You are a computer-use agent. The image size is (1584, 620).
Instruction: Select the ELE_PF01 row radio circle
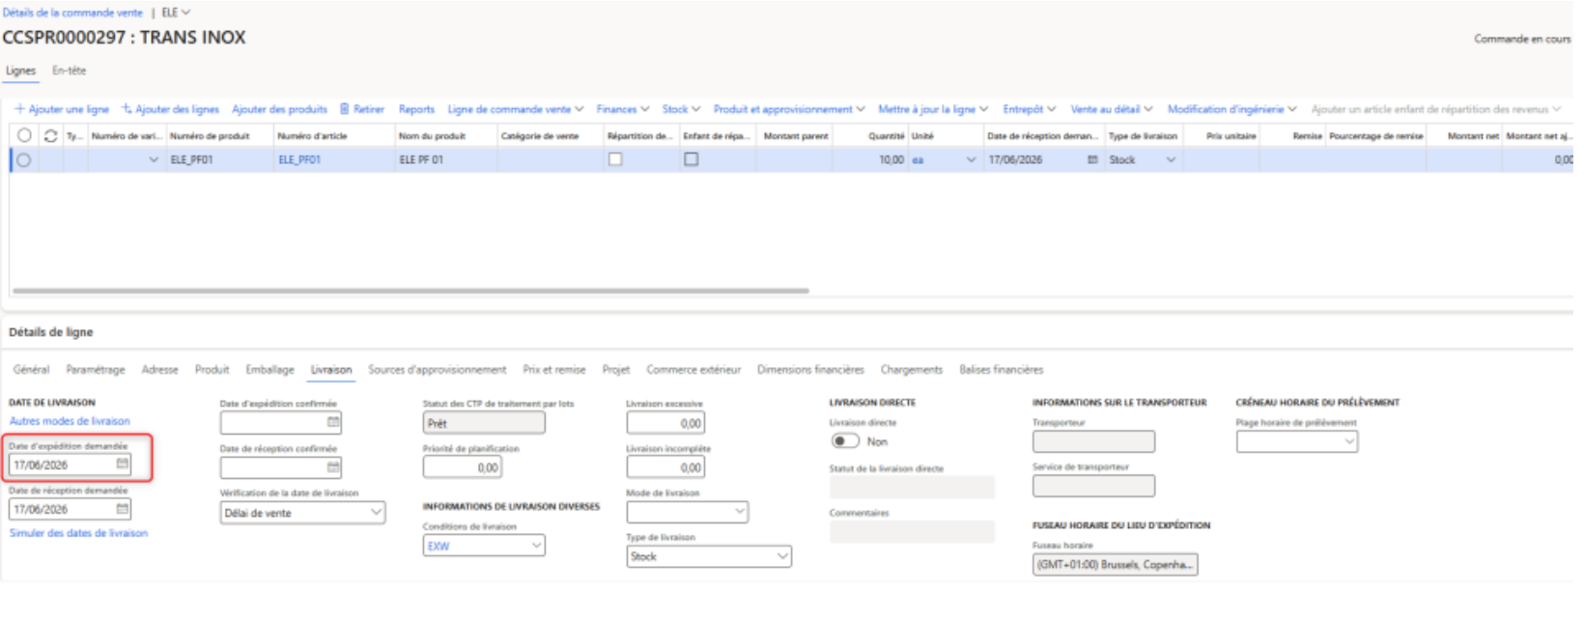(x=24, y=160)
